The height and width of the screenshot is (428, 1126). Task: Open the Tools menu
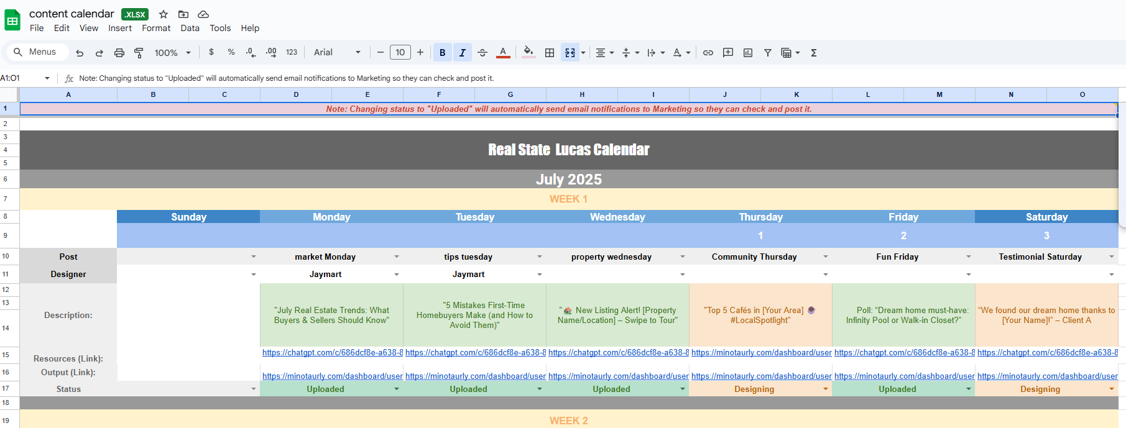click(x=220, y=28)
